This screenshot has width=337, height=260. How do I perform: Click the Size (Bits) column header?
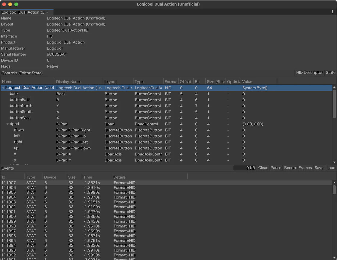[216, 82]
